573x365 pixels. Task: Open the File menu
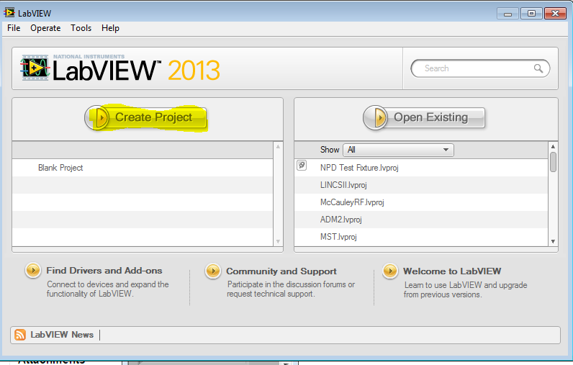click(x=14, y=28)
